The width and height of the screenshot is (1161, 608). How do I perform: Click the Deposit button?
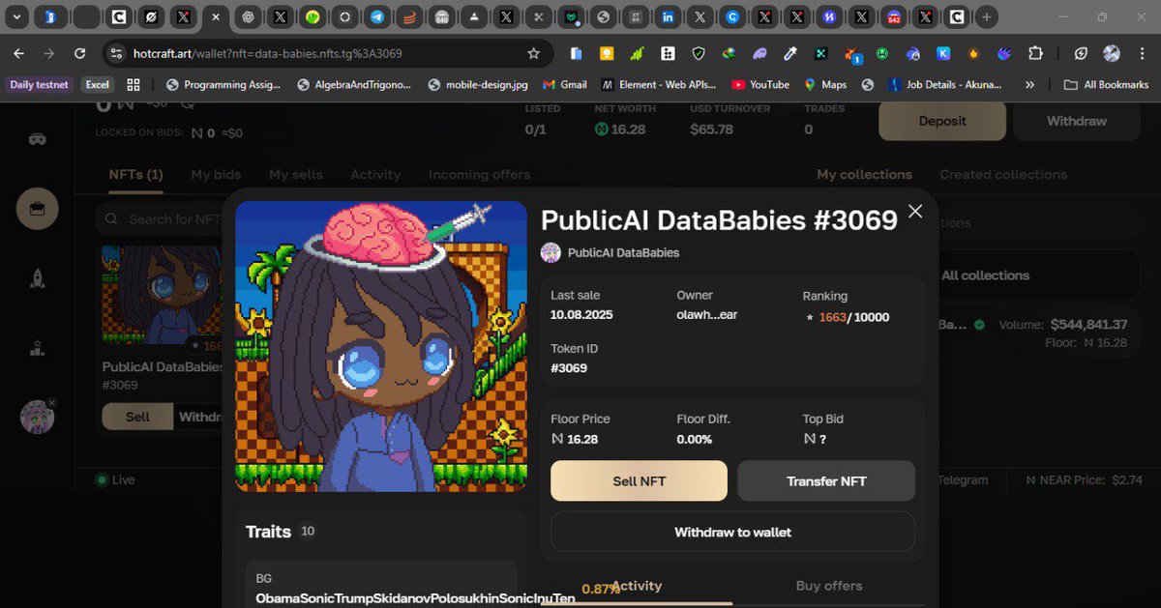coord(942,121)
